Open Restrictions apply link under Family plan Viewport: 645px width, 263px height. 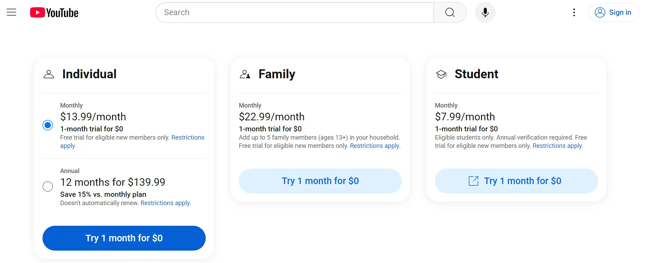click(375, 145)
